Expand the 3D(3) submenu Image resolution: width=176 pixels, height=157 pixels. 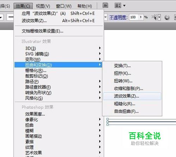point(58,48)
